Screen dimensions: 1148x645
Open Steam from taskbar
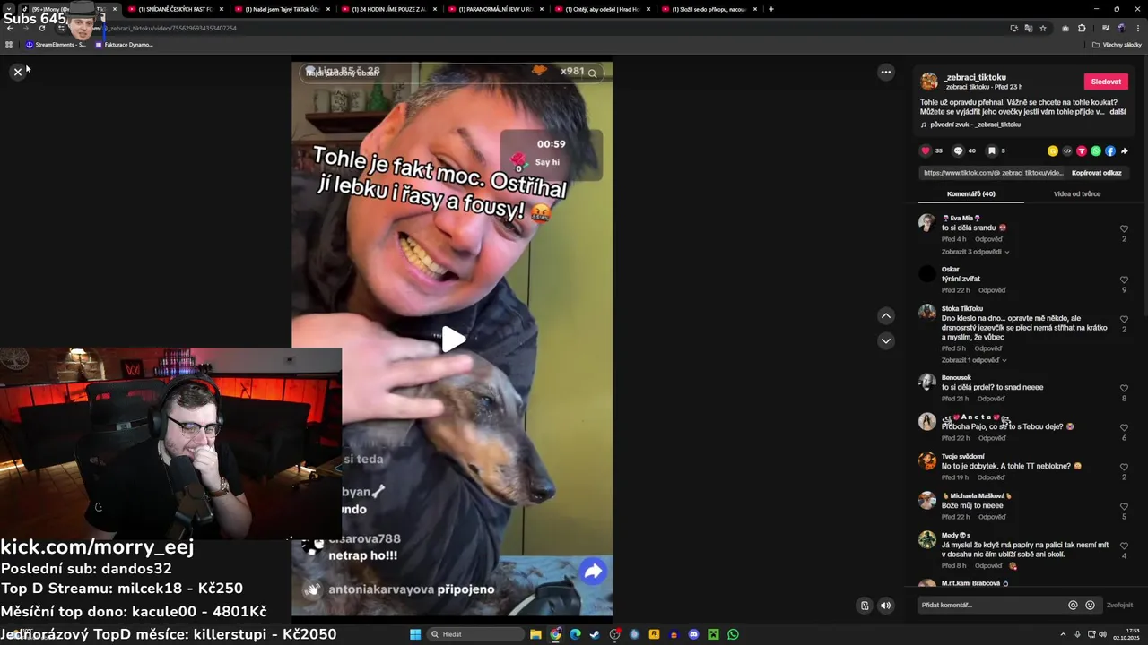595,634
